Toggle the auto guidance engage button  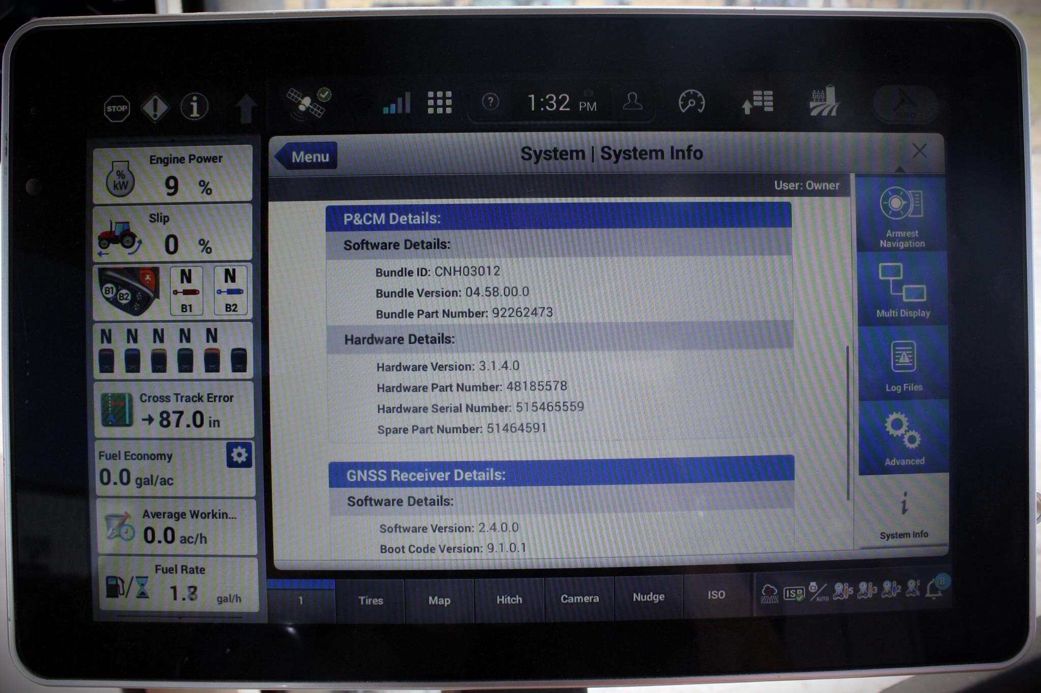904,104
